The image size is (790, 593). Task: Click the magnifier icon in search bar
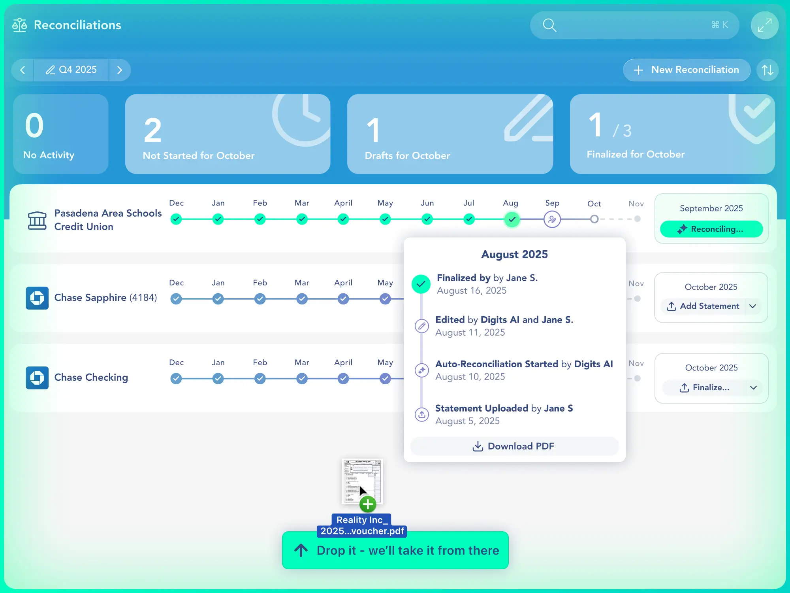point(549,25)
